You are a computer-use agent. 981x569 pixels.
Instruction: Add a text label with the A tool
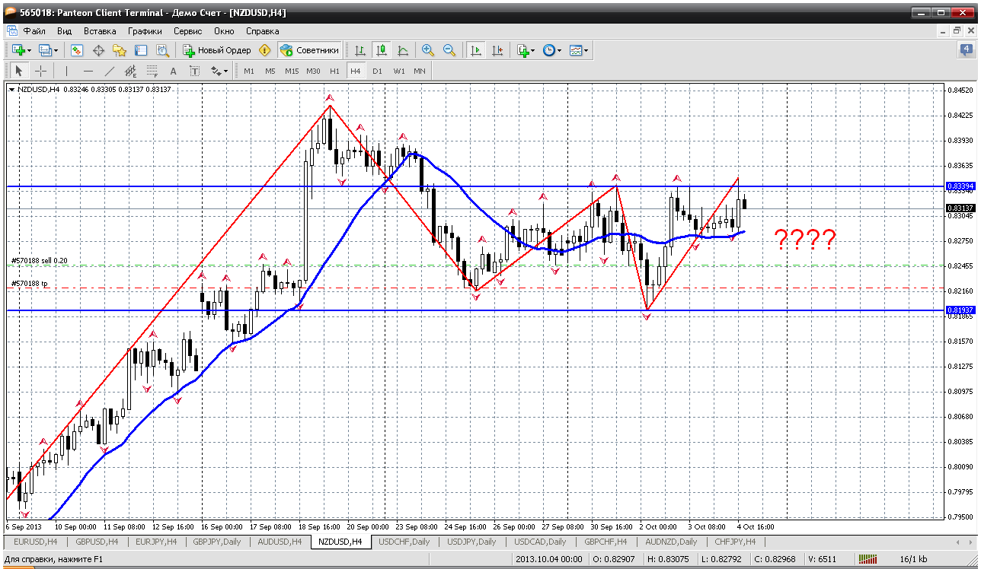(x=173, y=71)
